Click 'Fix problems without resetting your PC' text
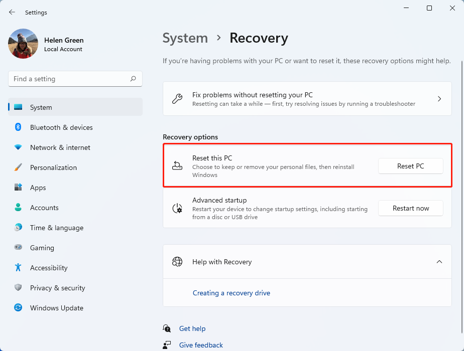This screenshot has height=351, width=464. pos(253,95)
